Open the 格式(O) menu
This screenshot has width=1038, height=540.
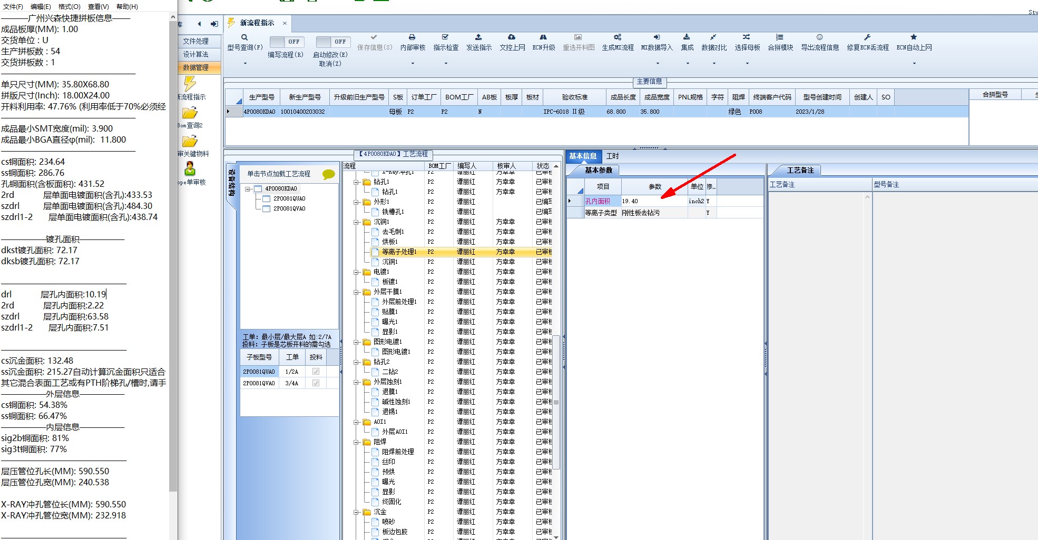pos(70,7)
